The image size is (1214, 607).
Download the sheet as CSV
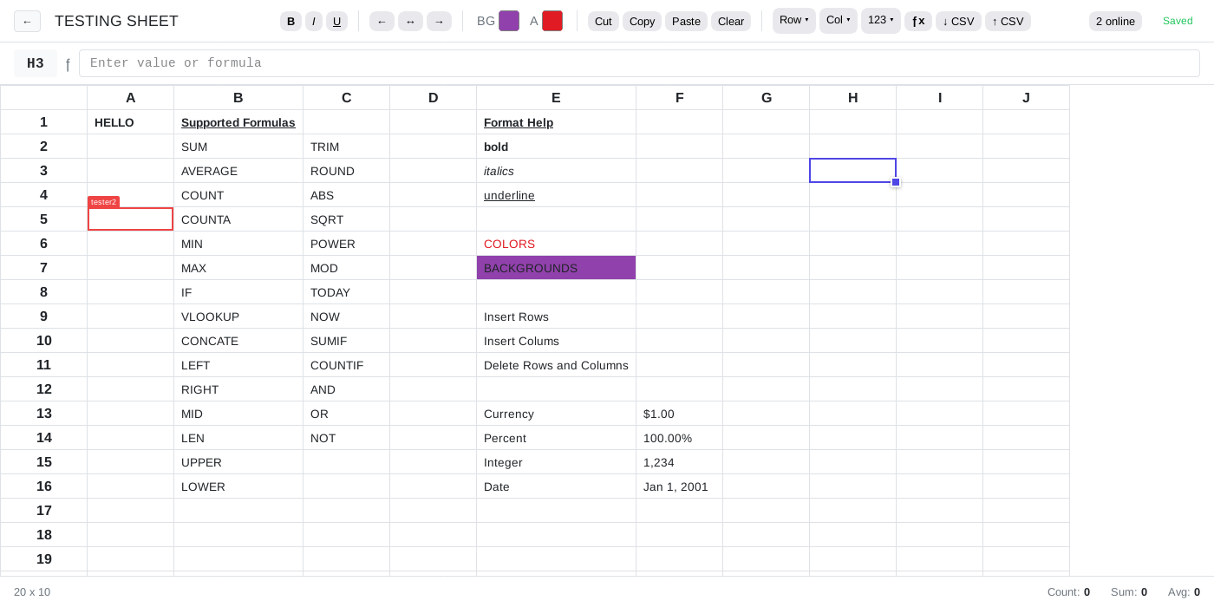click(958, 21)
